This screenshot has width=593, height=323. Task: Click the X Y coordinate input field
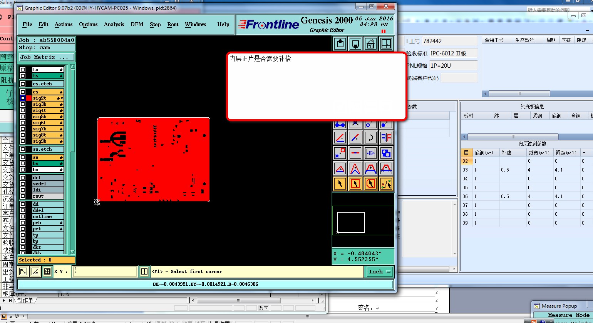tap(105, 271)
